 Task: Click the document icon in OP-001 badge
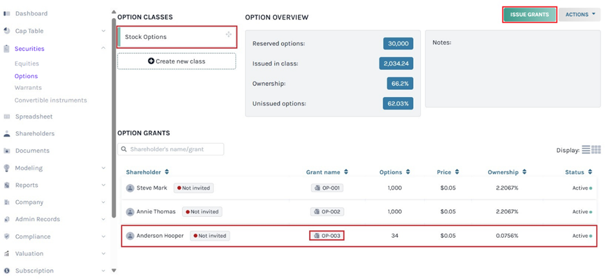[317, 188]
